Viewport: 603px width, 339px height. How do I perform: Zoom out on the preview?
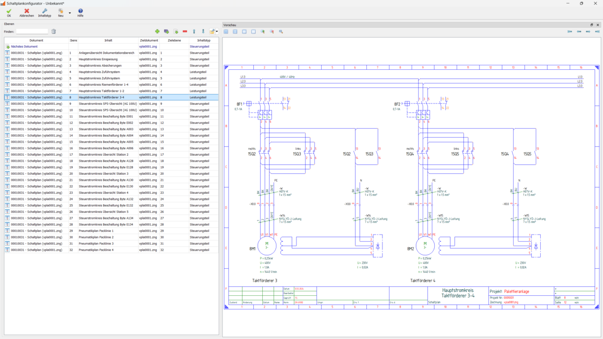(x=272, y=32)
